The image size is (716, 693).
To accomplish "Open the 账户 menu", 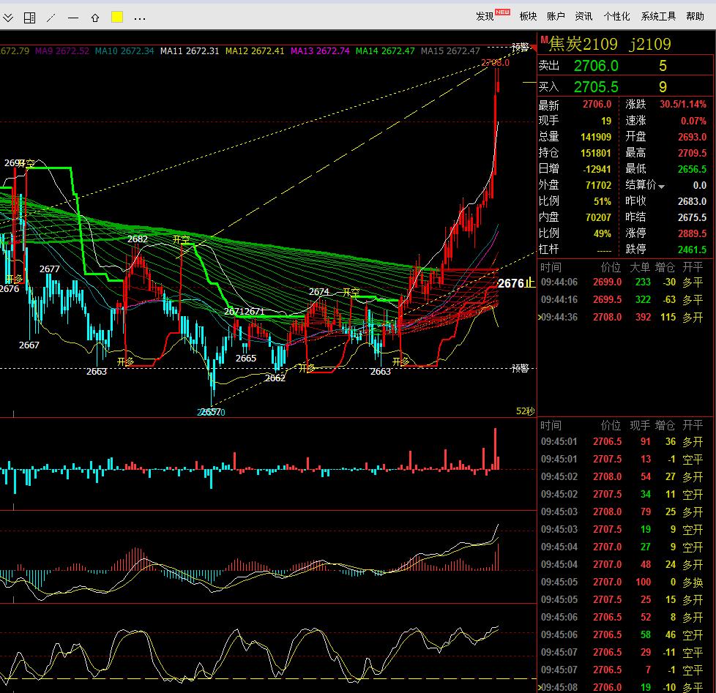I will coord(556,16).
